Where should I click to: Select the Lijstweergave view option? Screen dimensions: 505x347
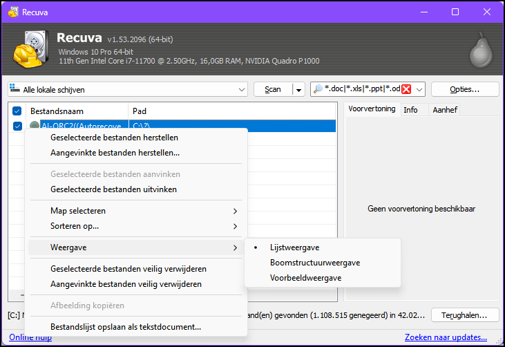pos(294,247)
